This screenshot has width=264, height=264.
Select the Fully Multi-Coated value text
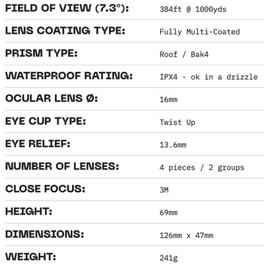point(200,32)
